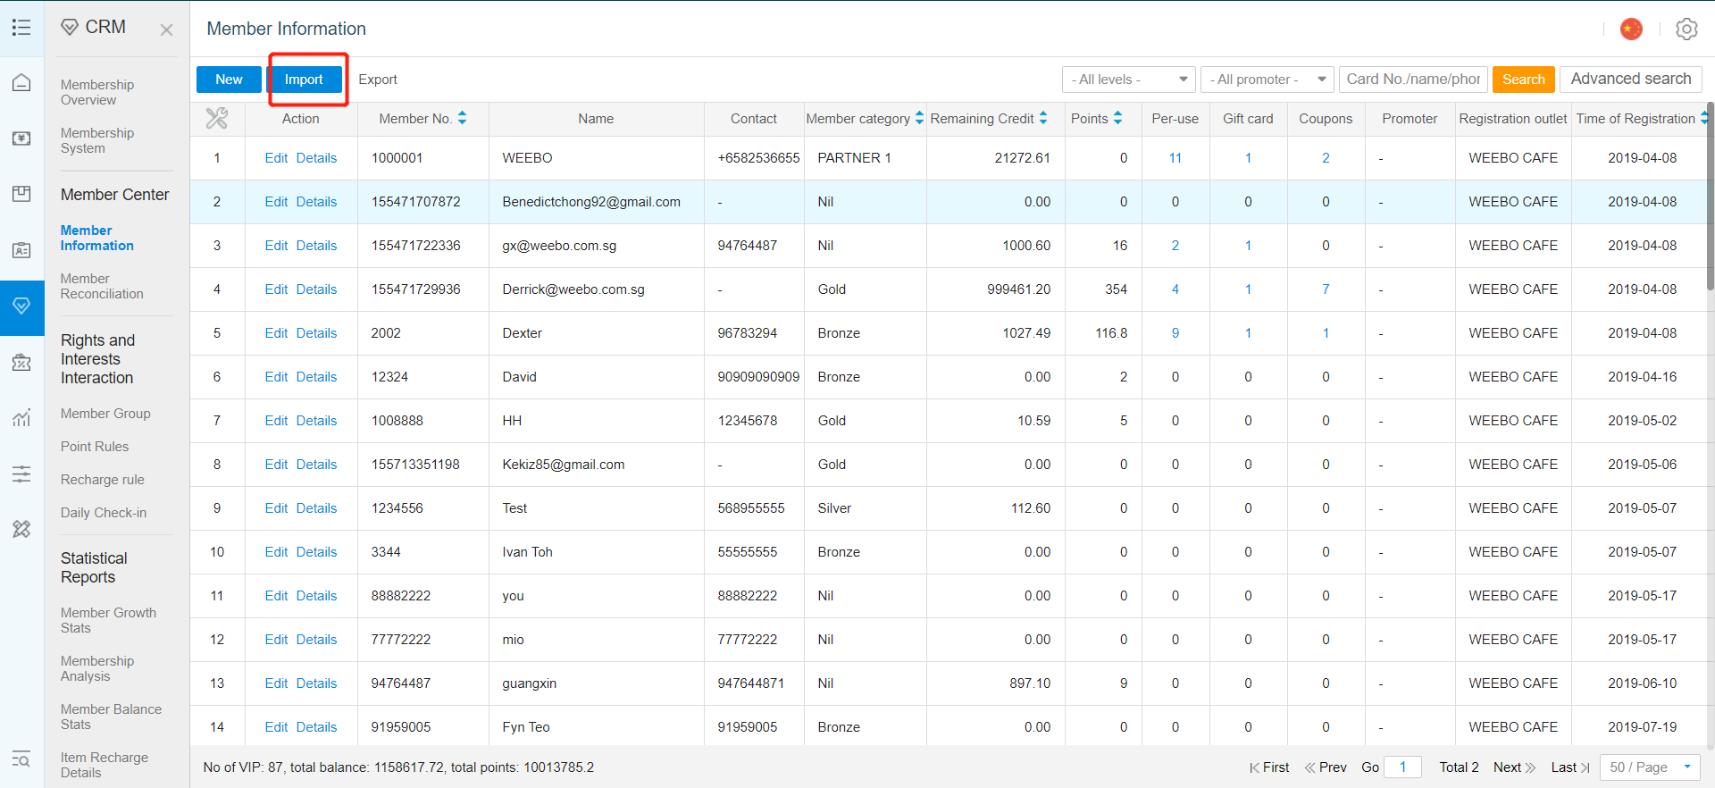Open Coupons count 7 for Derrick@weebo.com.sg
Image resolution: width=1715 pixels, height=788 pixels.
[1326, 289]
